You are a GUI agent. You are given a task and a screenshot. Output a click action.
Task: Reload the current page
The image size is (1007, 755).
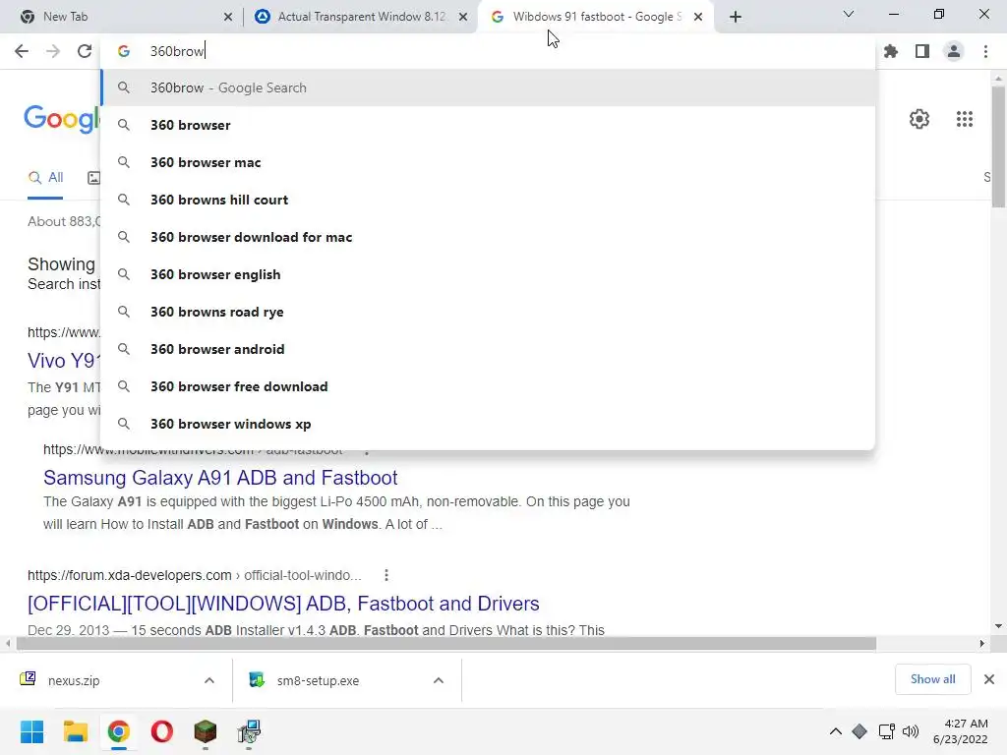tap(85, 51)
